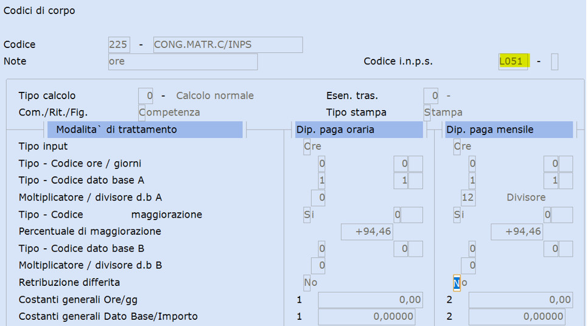Click the description field CONG.MATR.C/INPS

click(x=228, y=44)
